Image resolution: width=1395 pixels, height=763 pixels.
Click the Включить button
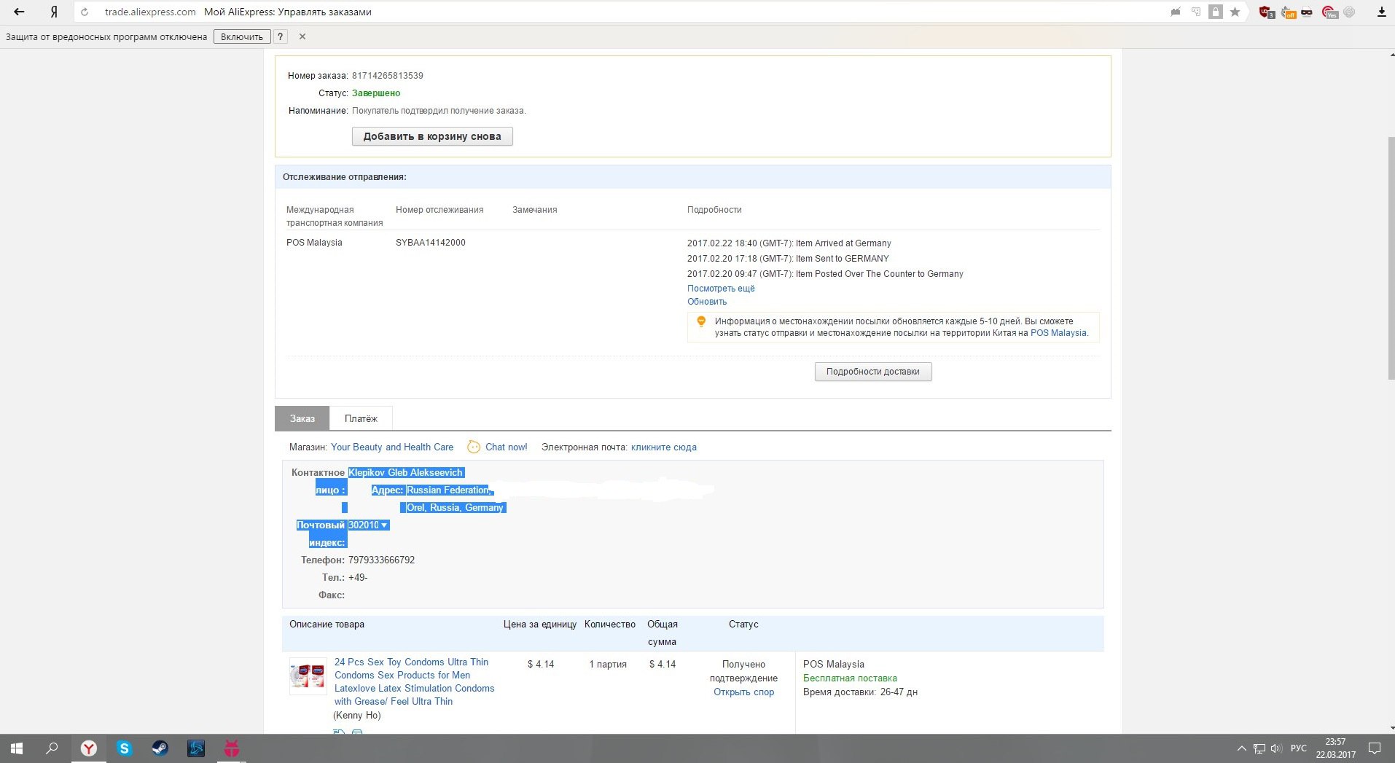242,36
